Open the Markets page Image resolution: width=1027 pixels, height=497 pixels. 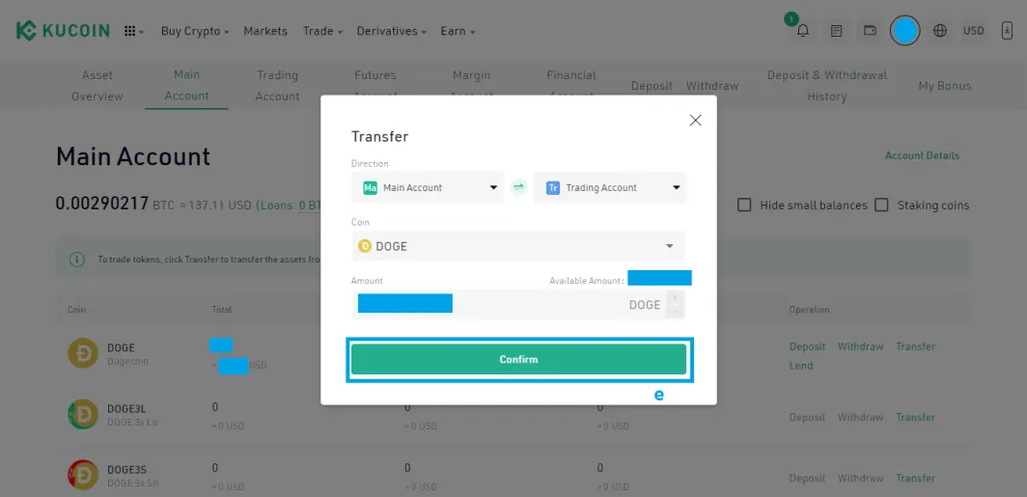click(265, 31)
